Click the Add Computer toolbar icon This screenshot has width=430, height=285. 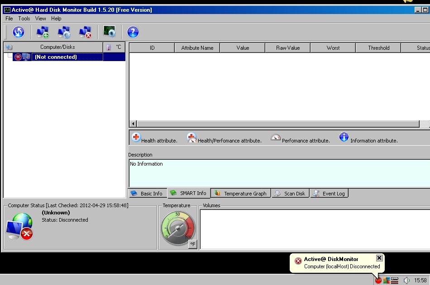(x=43, y=32)
